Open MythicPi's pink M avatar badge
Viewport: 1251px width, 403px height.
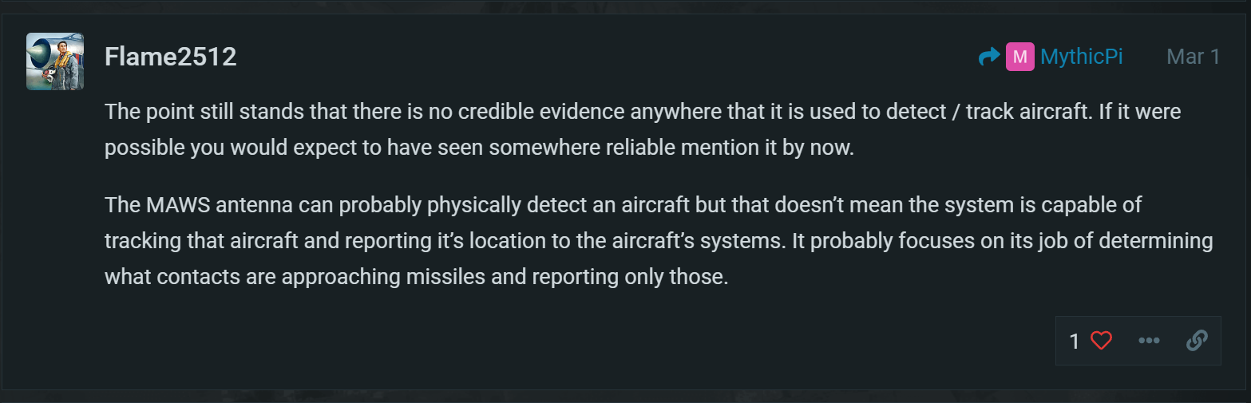(1019, 57)
